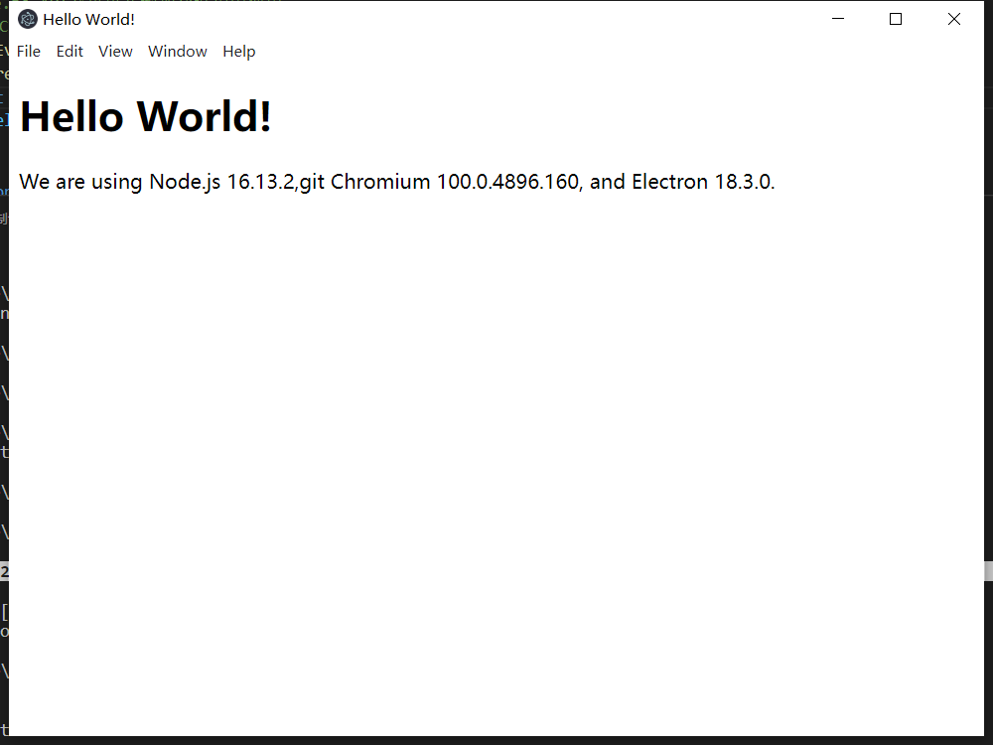Click the Hello World! title bar text
993x745 pixels.
88,20
